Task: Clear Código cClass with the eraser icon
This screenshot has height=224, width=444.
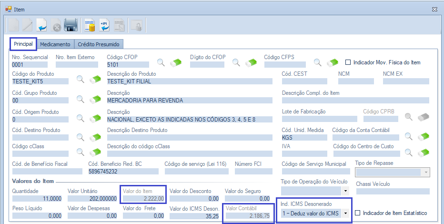Action: [95, 153]
